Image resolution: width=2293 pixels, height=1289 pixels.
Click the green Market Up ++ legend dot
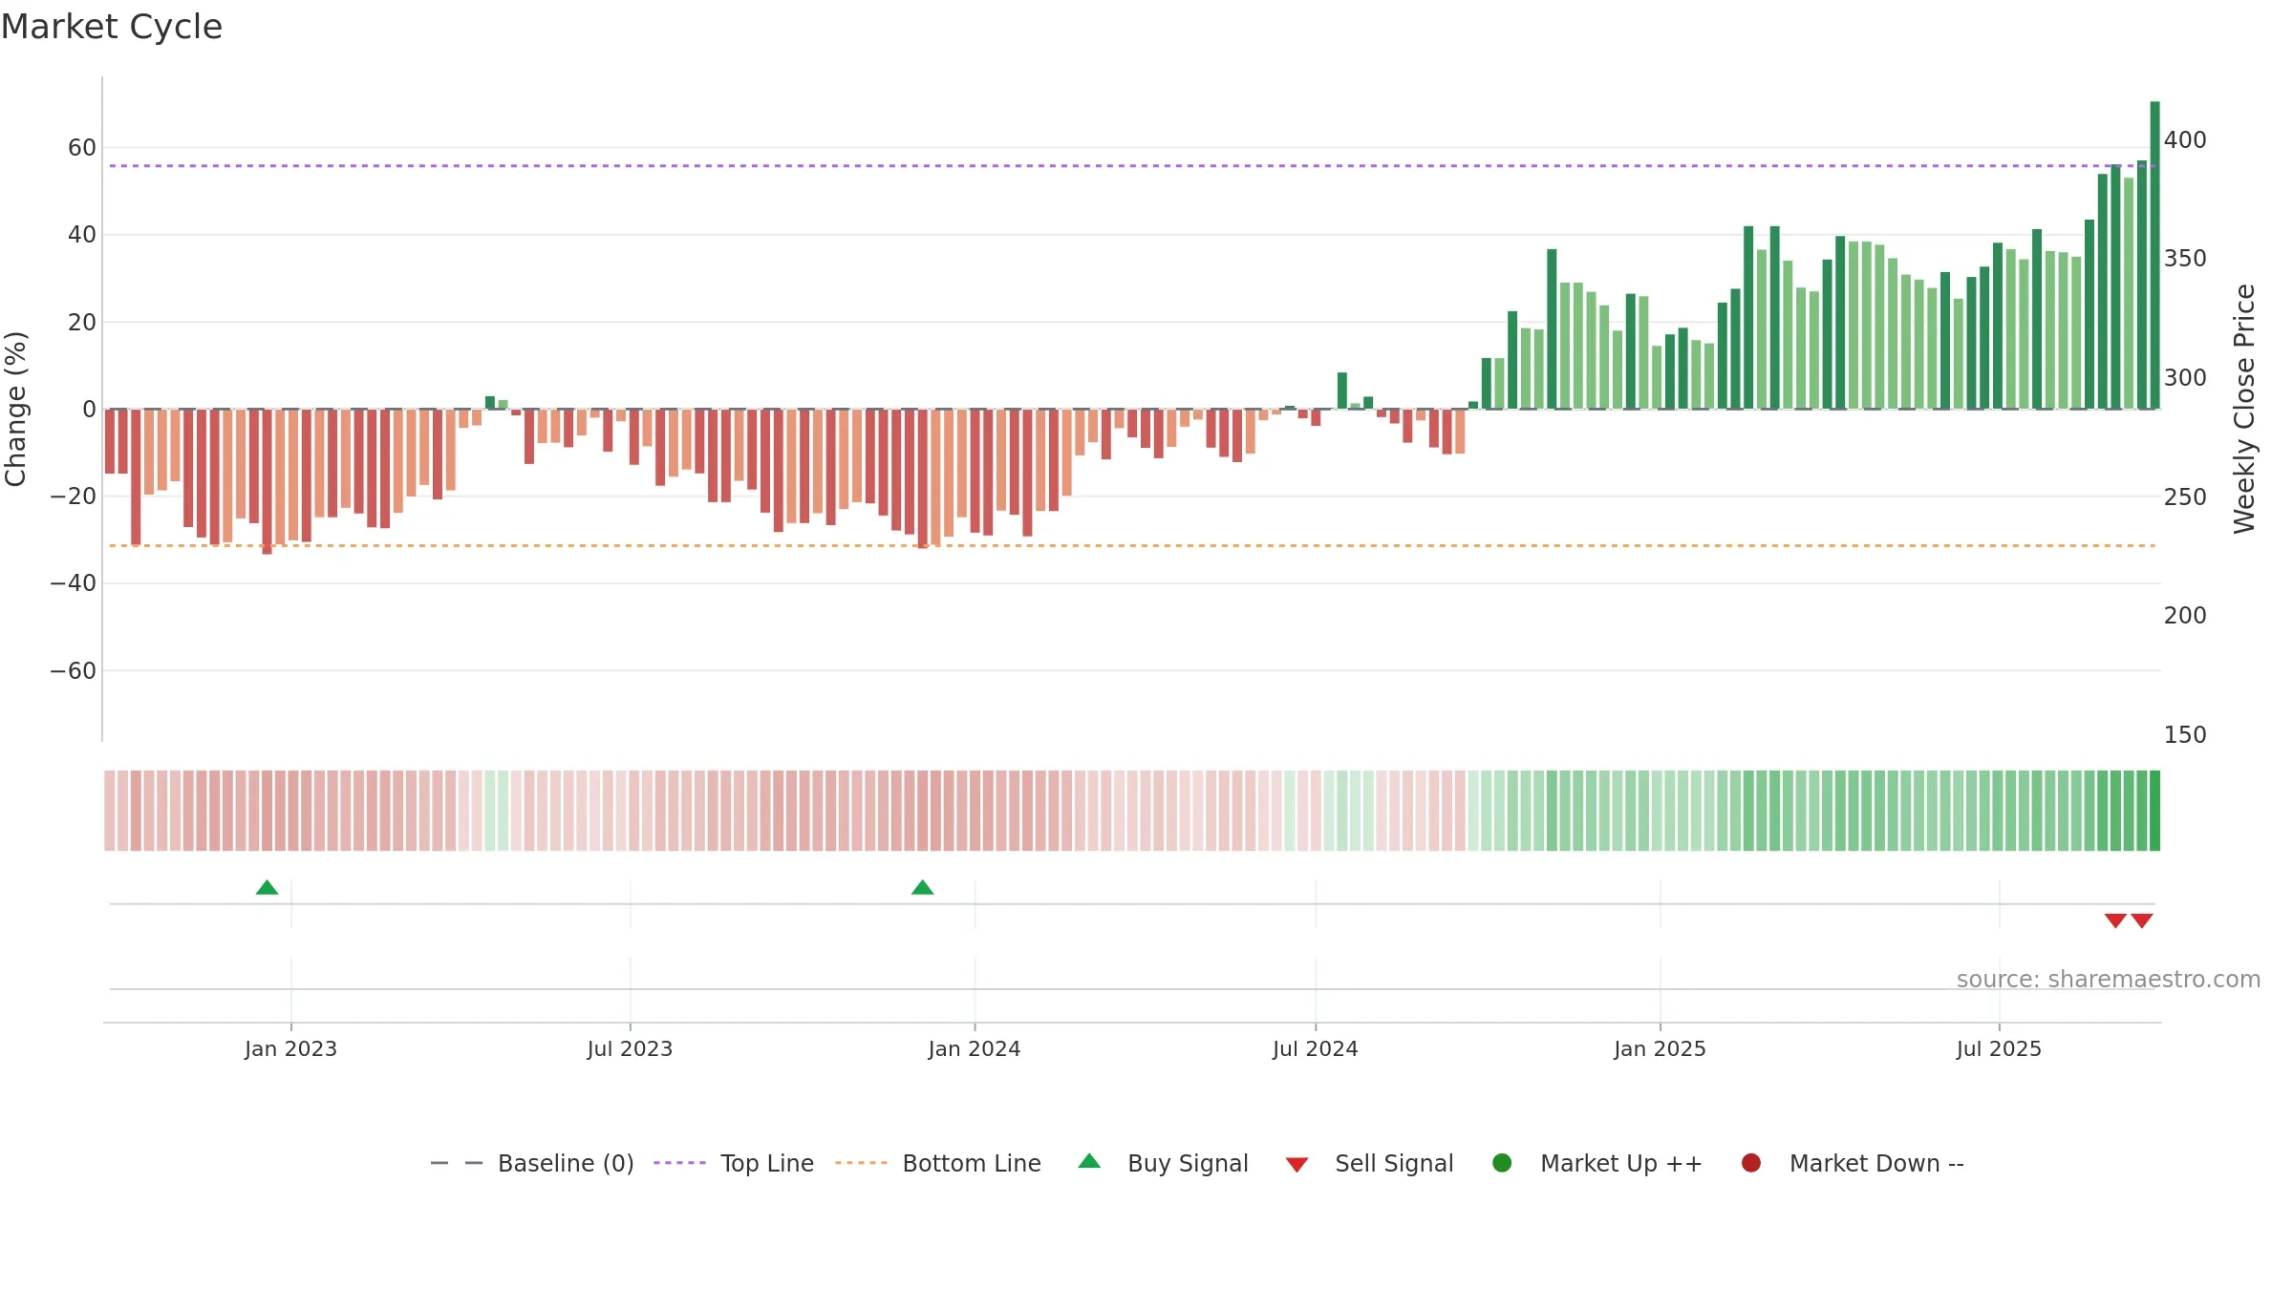[x=1502, y=1163]
